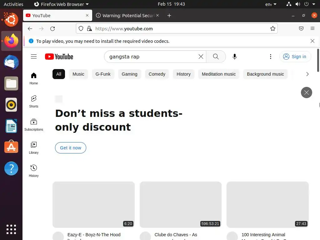Open the 100 Interesting Animal video thumbnail
Viewport: 320px width, 240px height.
(x=267, y=204)
